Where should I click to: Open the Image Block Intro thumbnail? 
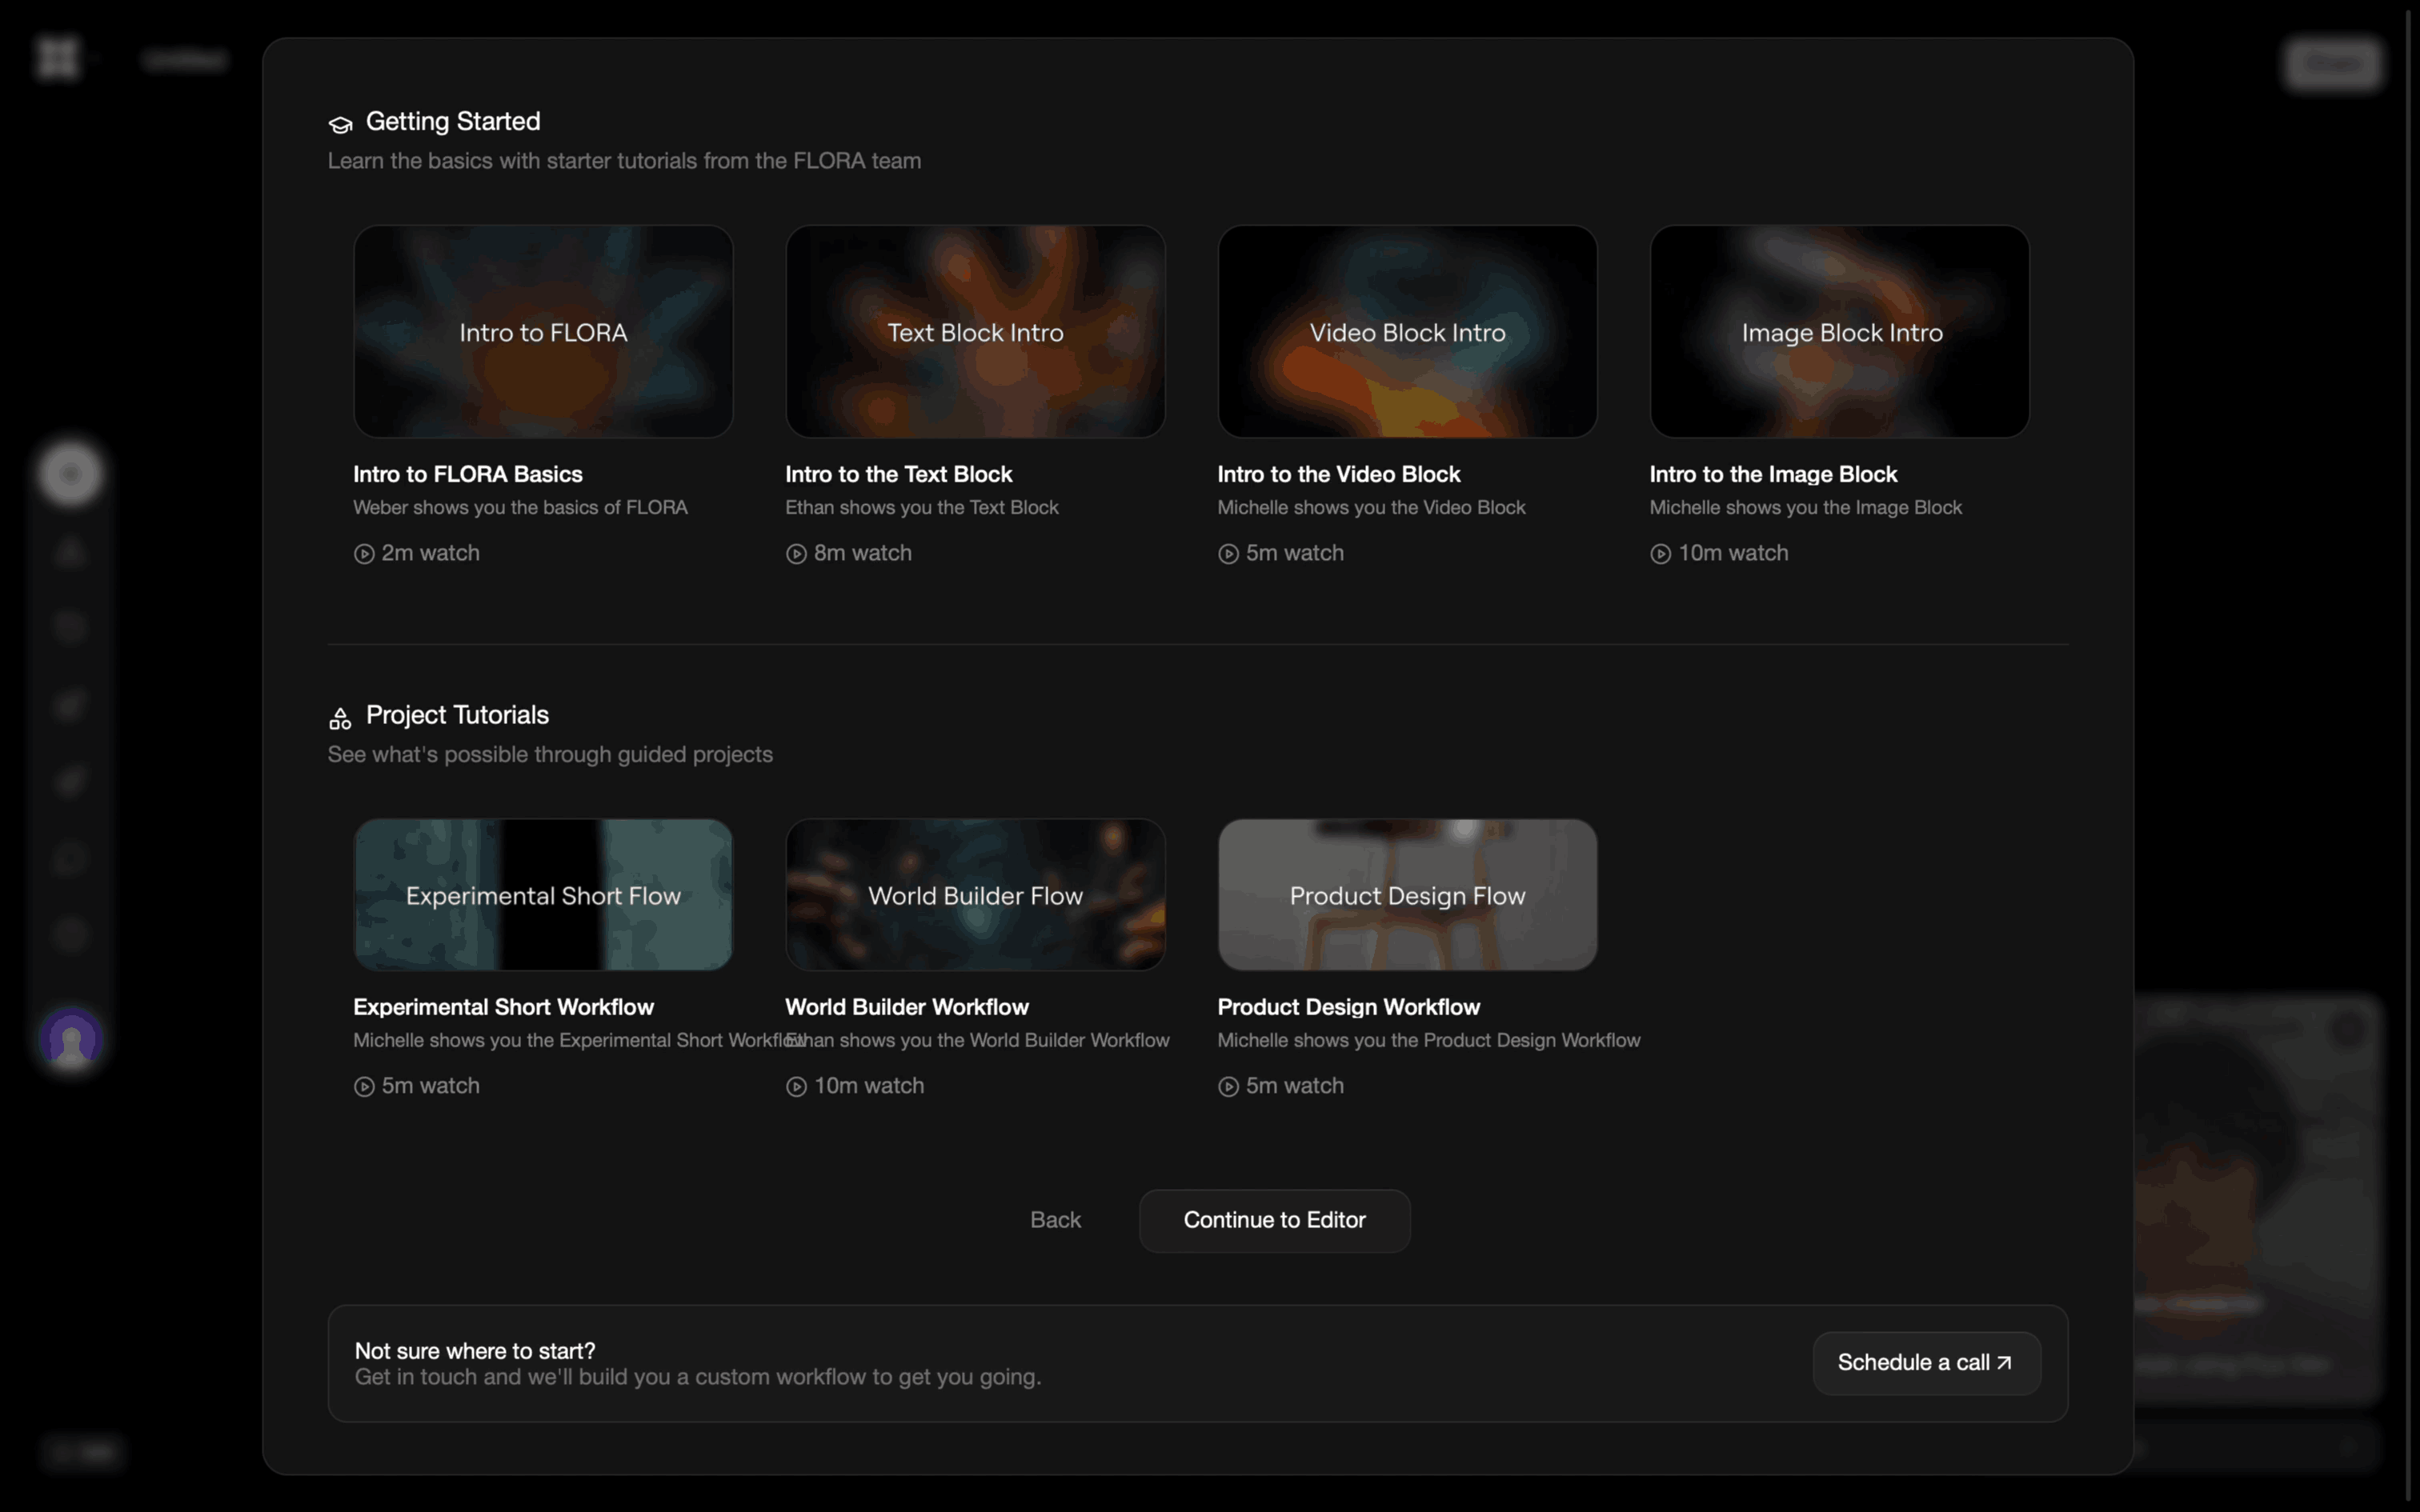pyautogui.click(x=1839, y=331)
